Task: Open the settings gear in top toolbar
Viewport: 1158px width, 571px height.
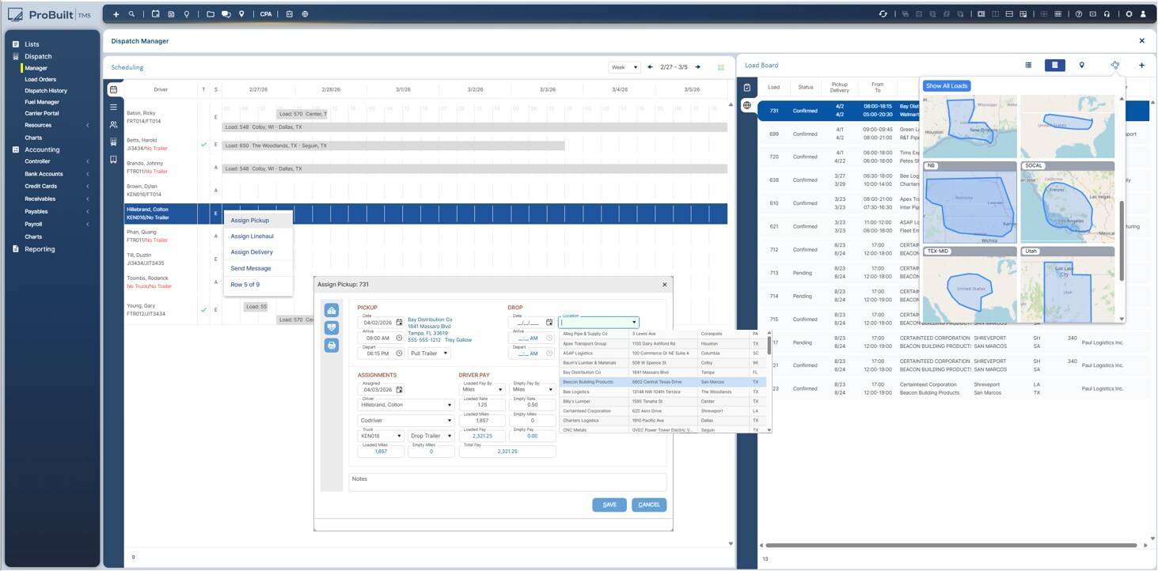Action: (x=1130, y=14)
